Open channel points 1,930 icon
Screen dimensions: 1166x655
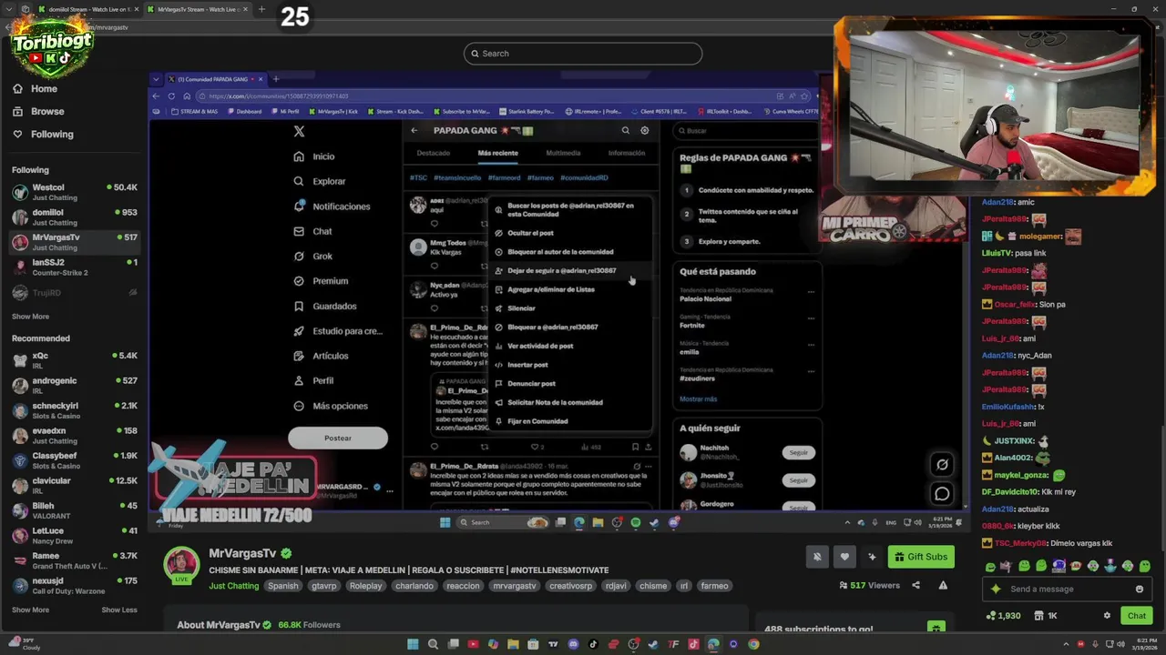[x=1003, y=616]
